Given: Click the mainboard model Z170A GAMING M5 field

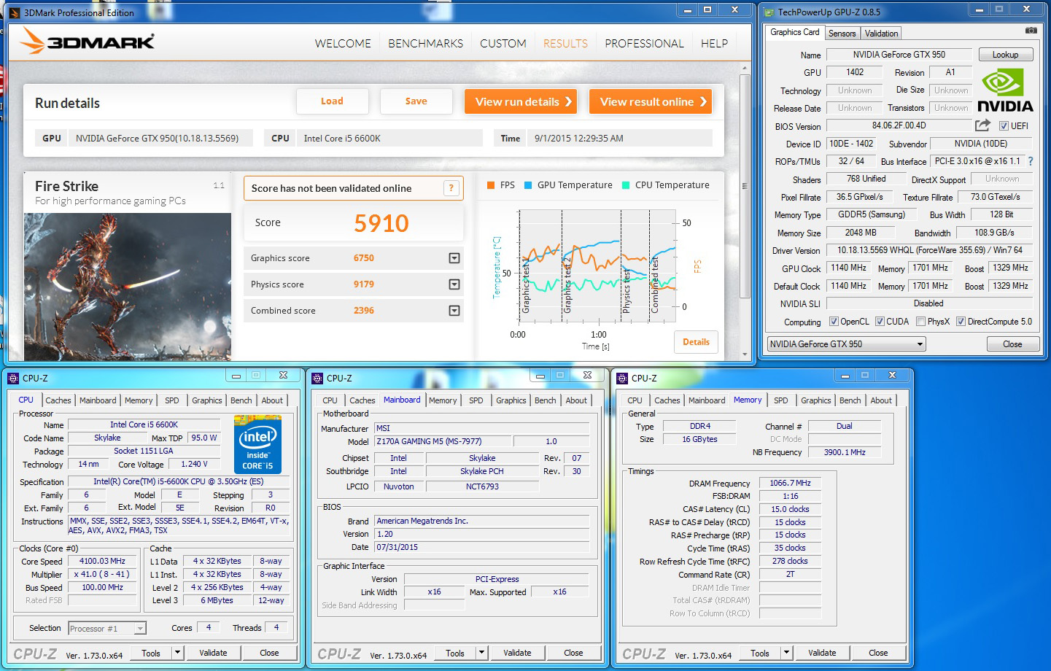Looking at the screenshot, I should [443, 441].
